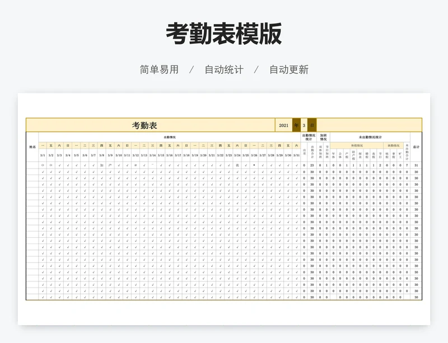The height and width of the screenshot is (343, 448).
Task: Click the large 考勤表模版 page title
Action: coord(223,34)
